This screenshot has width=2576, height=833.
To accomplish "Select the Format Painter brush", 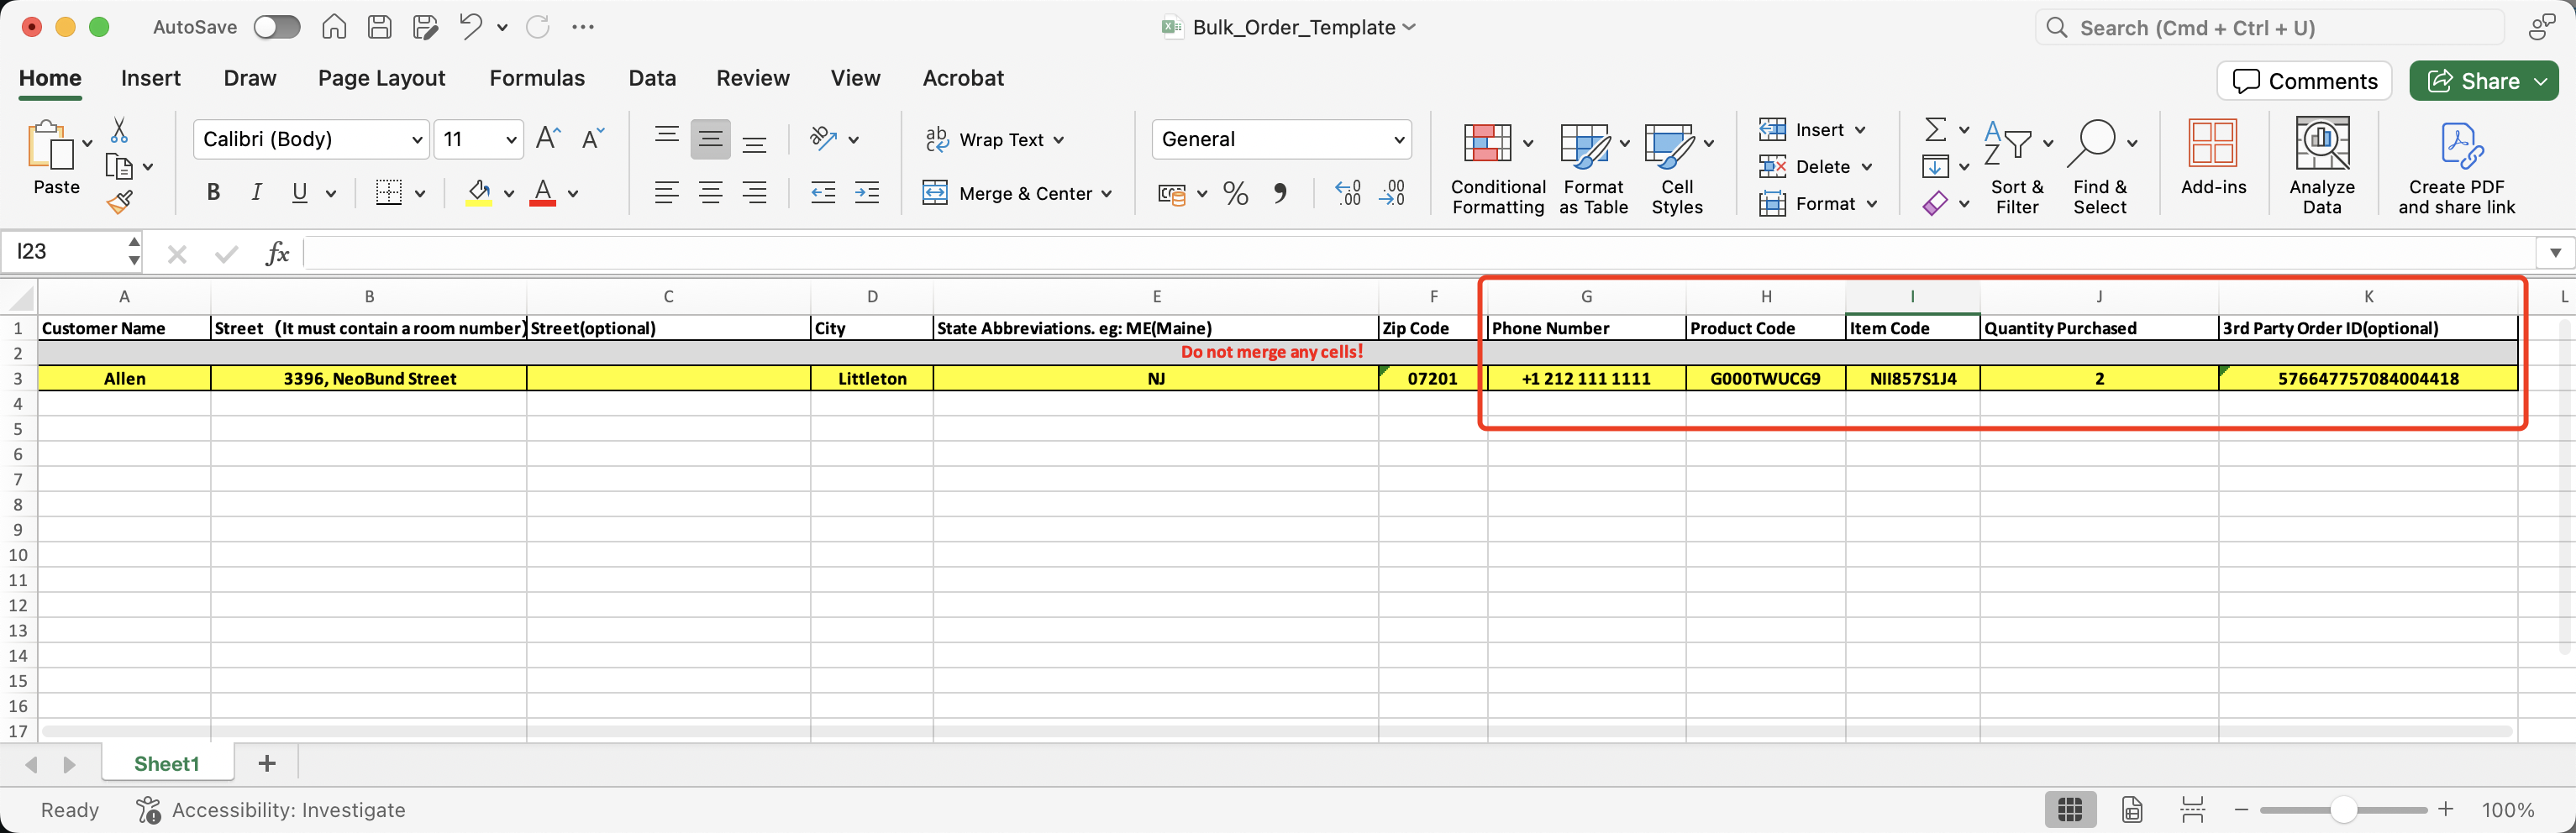I will 119,203.
